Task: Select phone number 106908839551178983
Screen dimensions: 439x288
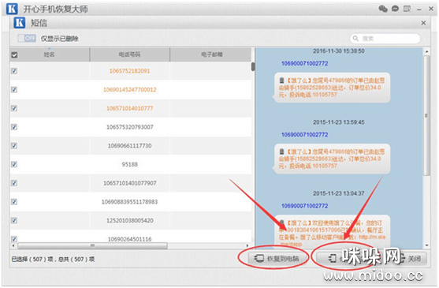Action: [129, 202]
